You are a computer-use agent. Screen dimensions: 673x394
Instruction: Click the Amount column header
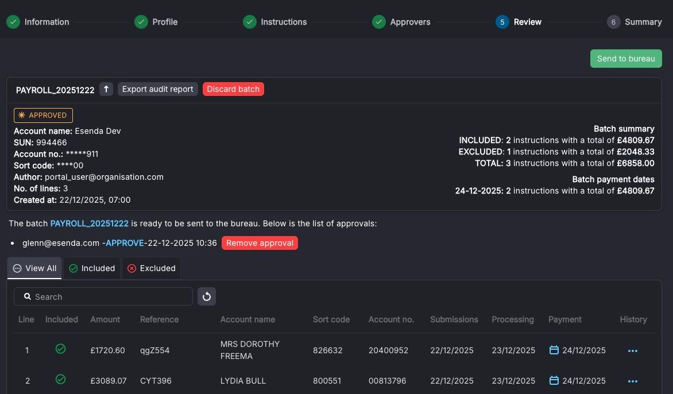(x=105, y=320)
